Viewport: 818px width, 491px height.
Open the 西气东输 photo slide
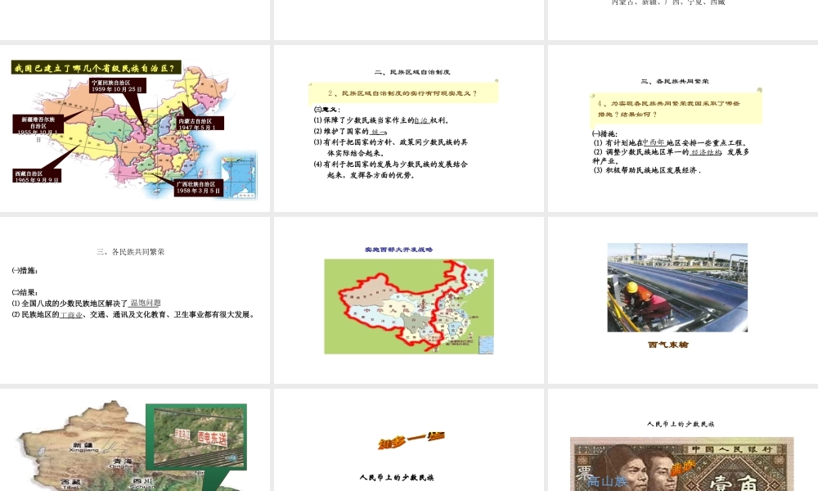tap(683, 300)
